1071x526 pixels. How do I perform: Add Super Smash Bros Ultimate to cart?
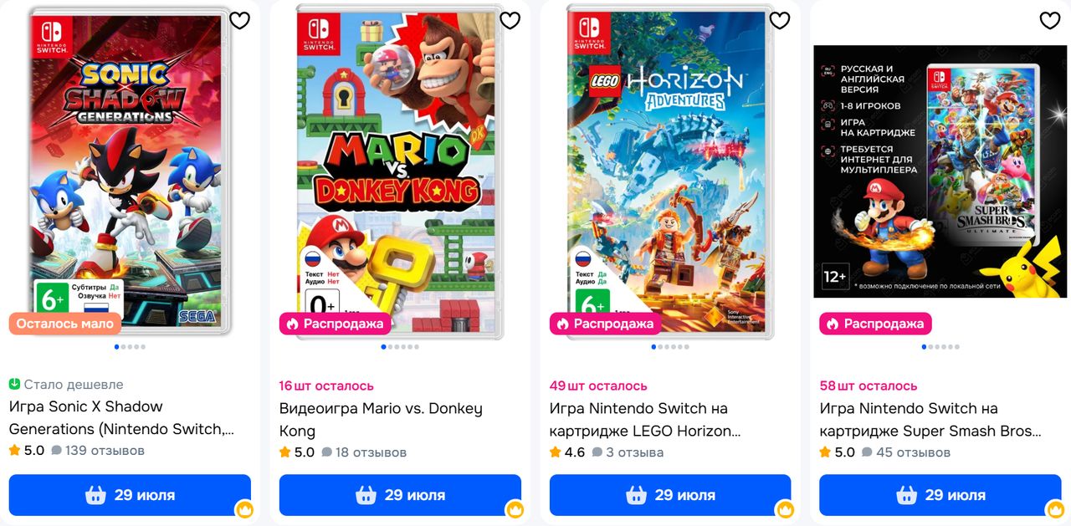(940, 495)
